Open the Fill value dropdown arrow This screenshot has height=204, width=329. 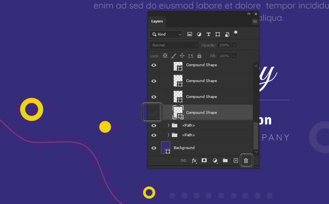tap(234, 56)
